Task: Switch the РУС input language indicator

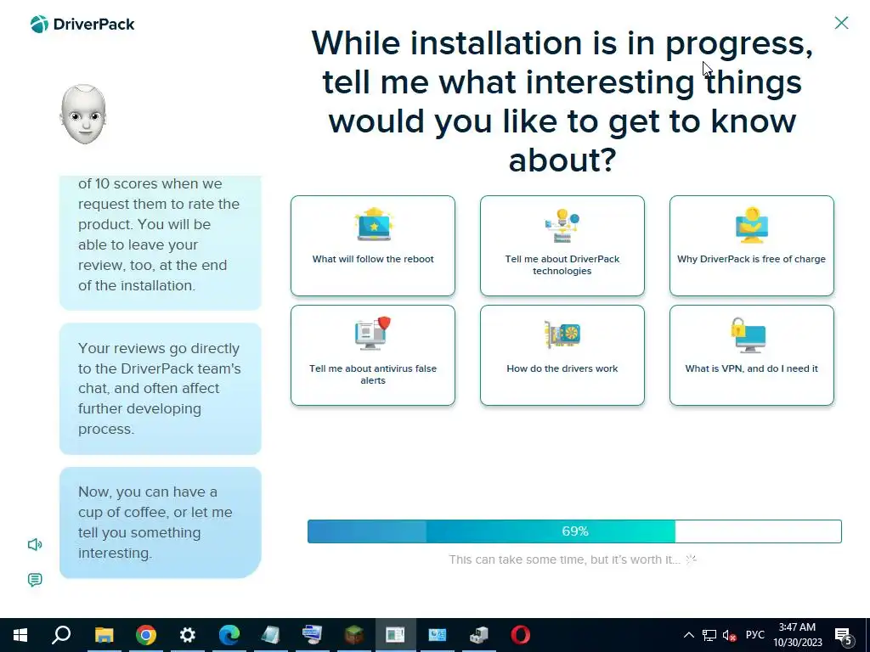Action: pos(754,635)
